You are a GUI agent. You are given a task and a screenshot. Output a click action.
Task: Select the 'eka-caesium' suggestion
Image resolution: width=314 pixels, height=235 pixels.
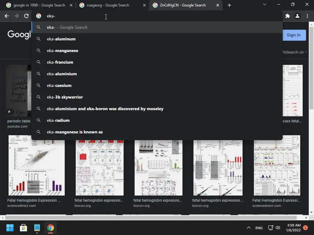(x=157, y=85)
